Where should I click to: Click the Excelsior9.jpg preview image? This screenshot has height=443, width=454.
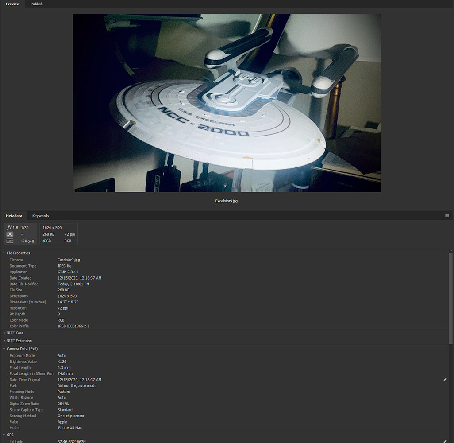coord(227,103)
